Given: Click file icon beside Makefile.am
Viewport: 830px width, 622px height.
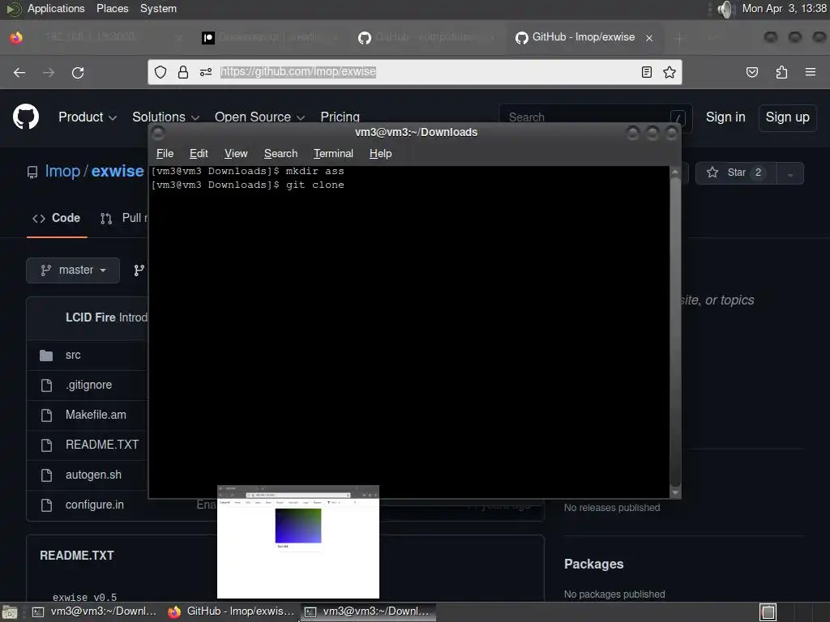Looking at the screenshot, I should [46, 415].
